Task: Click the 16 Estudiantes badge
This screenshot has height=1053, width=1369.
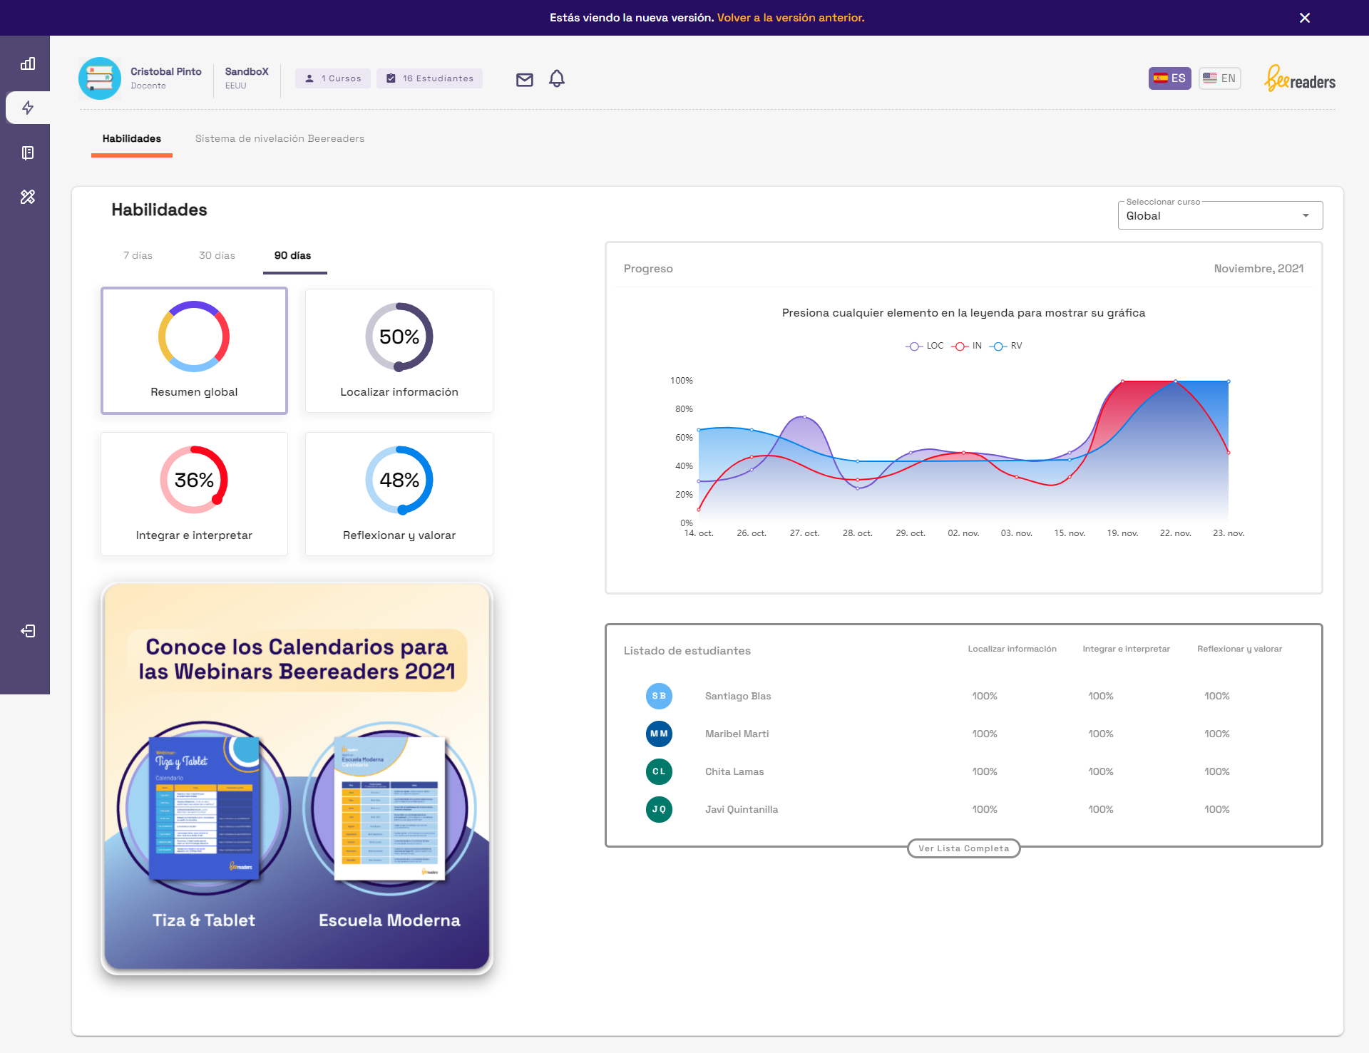Action: (x=430, y=78)
